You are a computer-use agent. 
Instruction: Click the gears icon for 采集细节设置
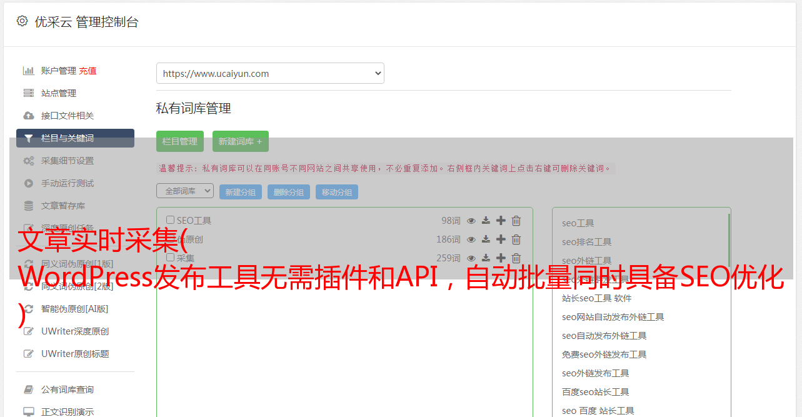pyautogui.click(x=29, y=161)
